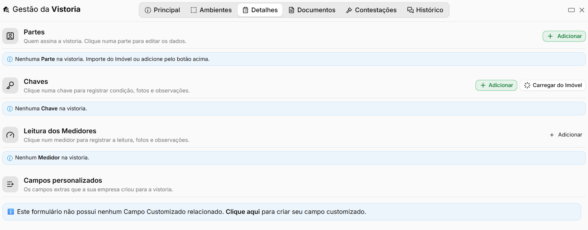Click the Chaves section heading

[36, 82]
